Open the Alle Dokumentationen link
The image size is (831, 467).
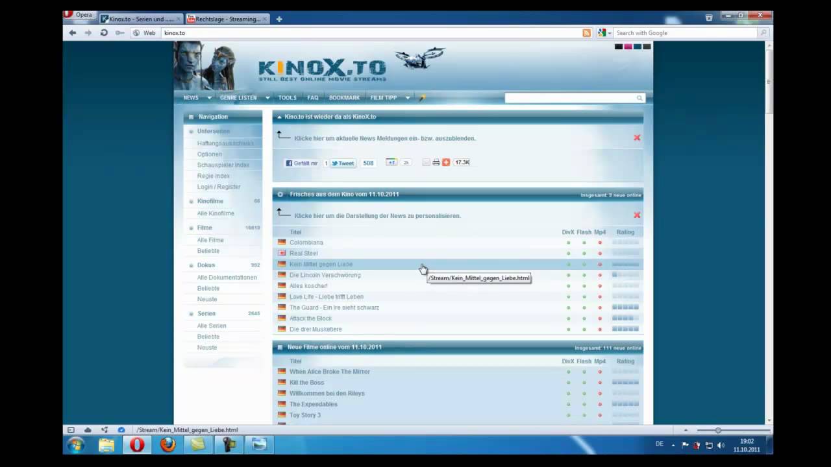227,278
